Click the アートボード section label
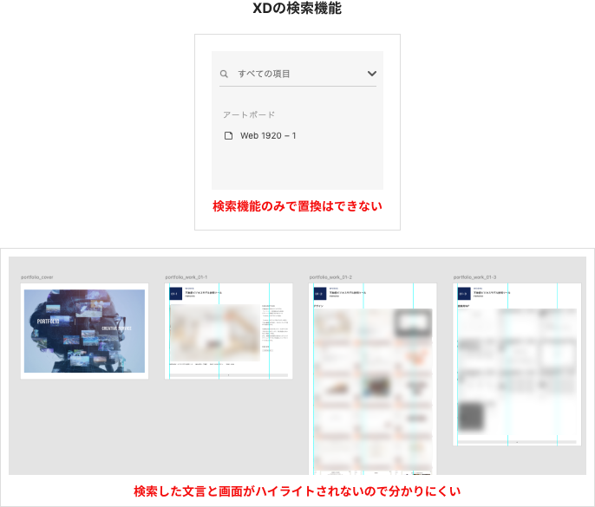This screenshot has width=595, height=507. pos(249,114)
